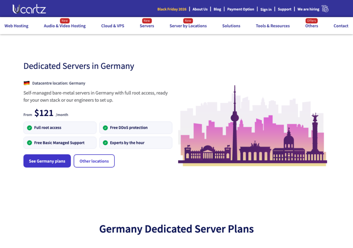Go to About Us page
Viewport: 353px width, 248px height.
click(x=200, y=9)
